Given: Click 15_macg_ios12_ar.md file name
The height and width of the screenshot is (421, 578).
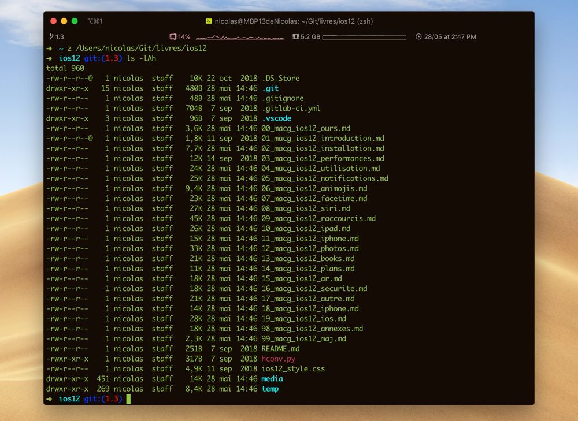Looking at the screenshot, I should [x=302, y=278].
